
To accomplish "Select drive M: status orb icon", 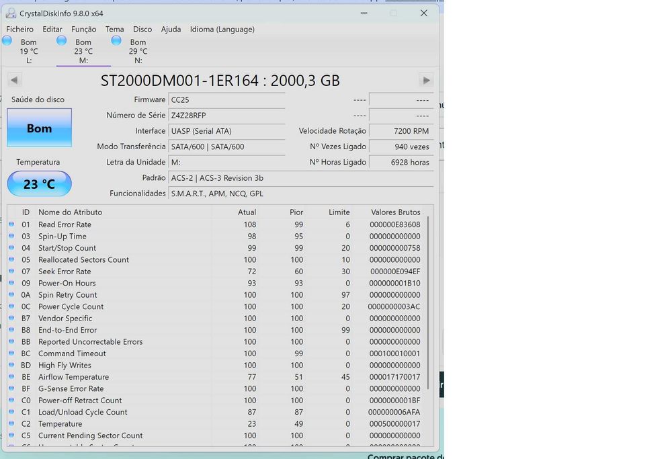I will (62, 41).
